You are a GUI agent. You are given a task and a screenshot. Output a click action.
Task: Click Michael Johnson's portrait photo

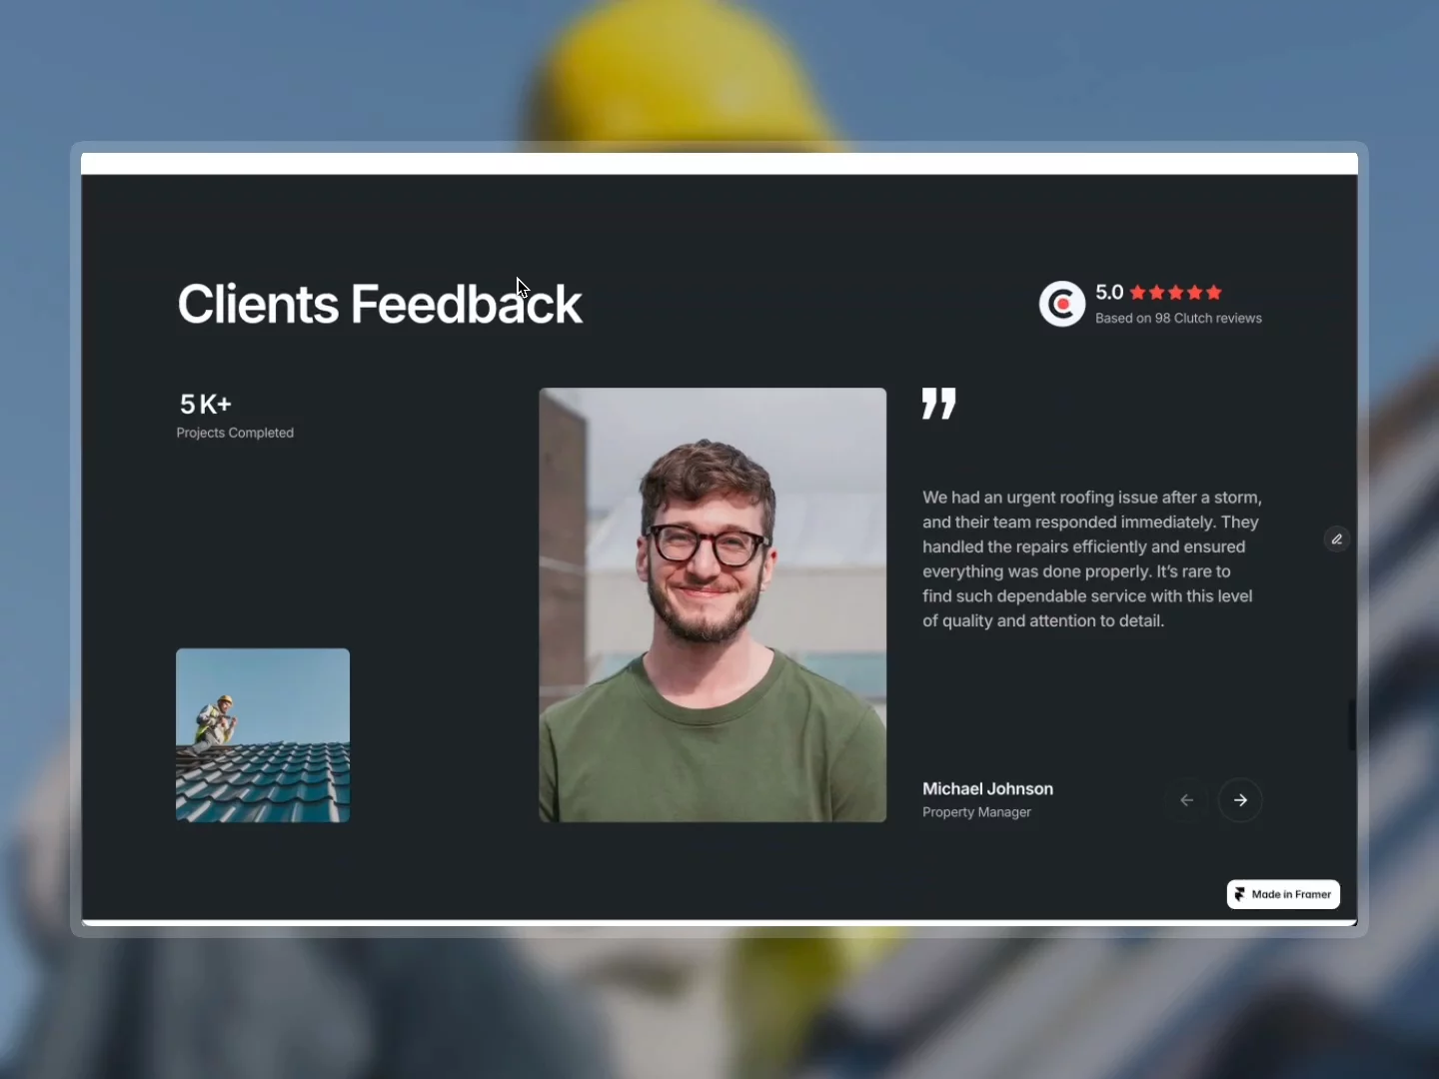click(x=713, y=605)
